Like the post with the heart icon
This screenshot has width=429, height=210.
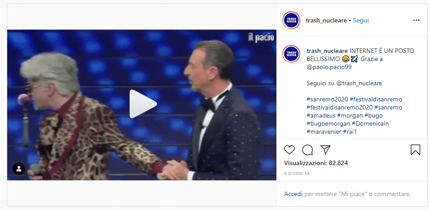click(289, 150)
